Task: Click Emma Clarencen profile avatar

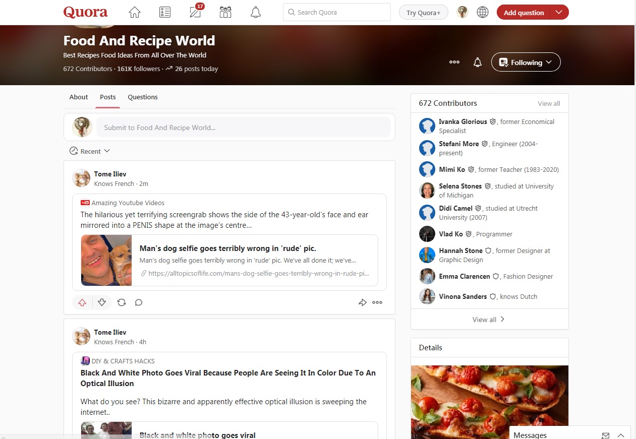Action: pyautogui.click(x=427, y=276)
